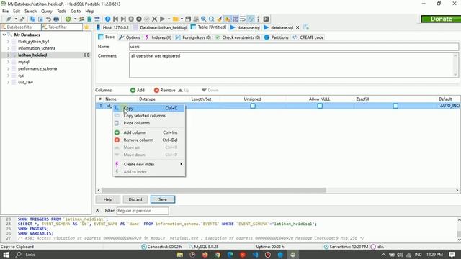Choose Copy selected columns menu entry

[x=149, y=116]
